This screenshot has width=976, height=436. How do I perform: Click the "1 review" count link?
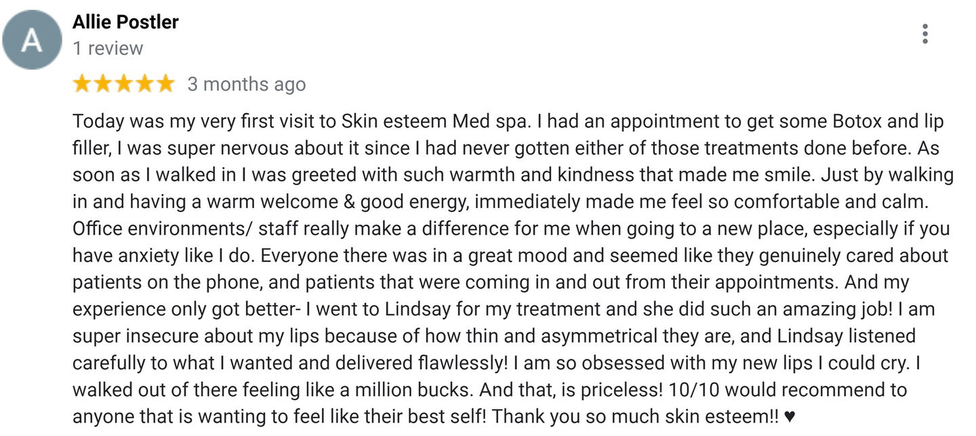click(108, 49)
